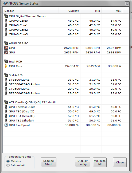Select the ASUS G73 EC group row
Image resolution: width=132 pixels, height=173 pixels.
coord(66,43)
